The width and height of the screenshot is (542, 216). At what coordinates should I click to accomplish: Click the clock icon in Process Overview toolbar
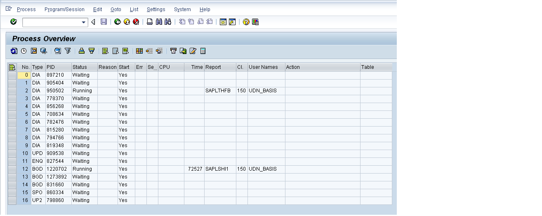(x=24, y=51)
